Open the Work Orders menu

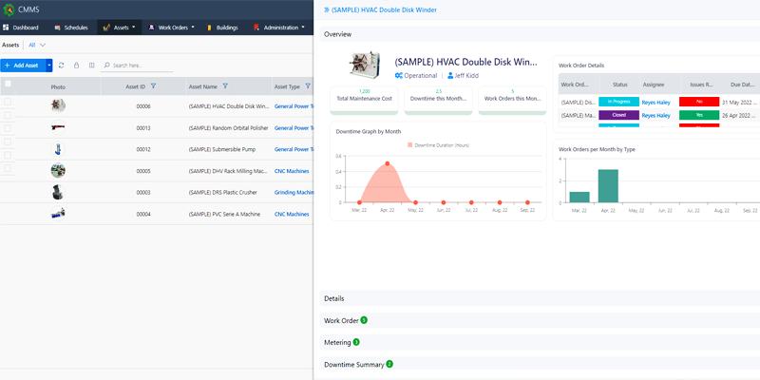(x=172, y=28)
